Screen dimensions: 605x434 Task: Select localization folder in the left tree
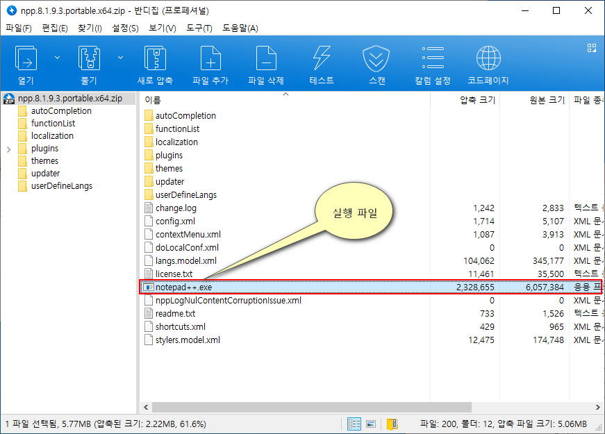point(52,136)
